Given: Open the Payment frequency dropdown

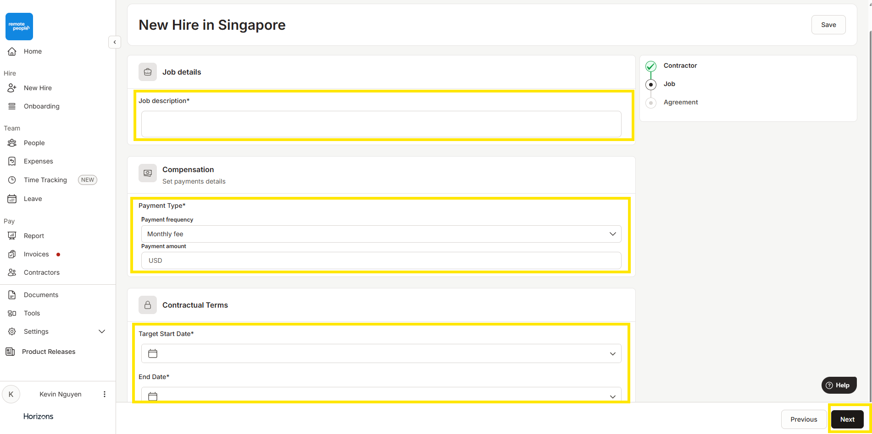Looking at the screenshot, I should click(x=381, y=234).
